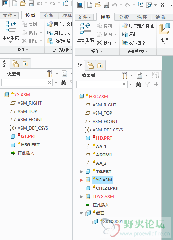Viewport: 173px width, 240px height.
Task: Switch to 注释 tab in right window
Action: [142, 17]
